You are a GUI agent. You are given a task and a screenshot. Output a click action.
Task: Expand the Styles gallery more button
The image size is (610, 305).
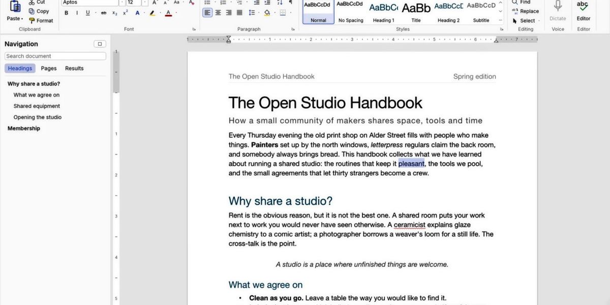[501, 21]
